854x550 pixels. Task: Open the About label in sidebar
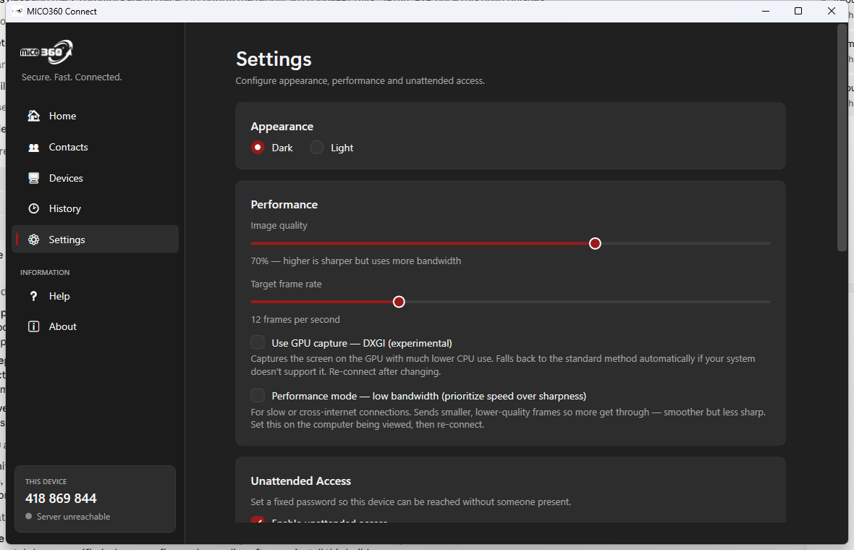coord(63,326)
